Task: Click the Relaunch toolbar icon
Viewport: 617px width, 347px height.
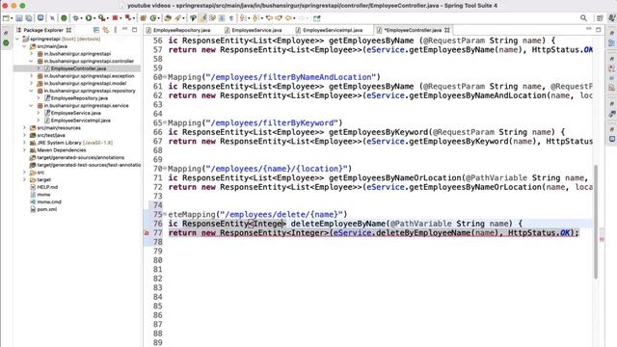Action: [x=128, y=18]
